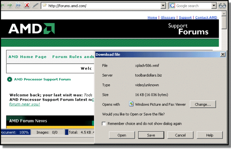The height and width of the screenshot is (149, 231).
Task: Click the pencil wand icon in toolbar
Action: (35, 5)
